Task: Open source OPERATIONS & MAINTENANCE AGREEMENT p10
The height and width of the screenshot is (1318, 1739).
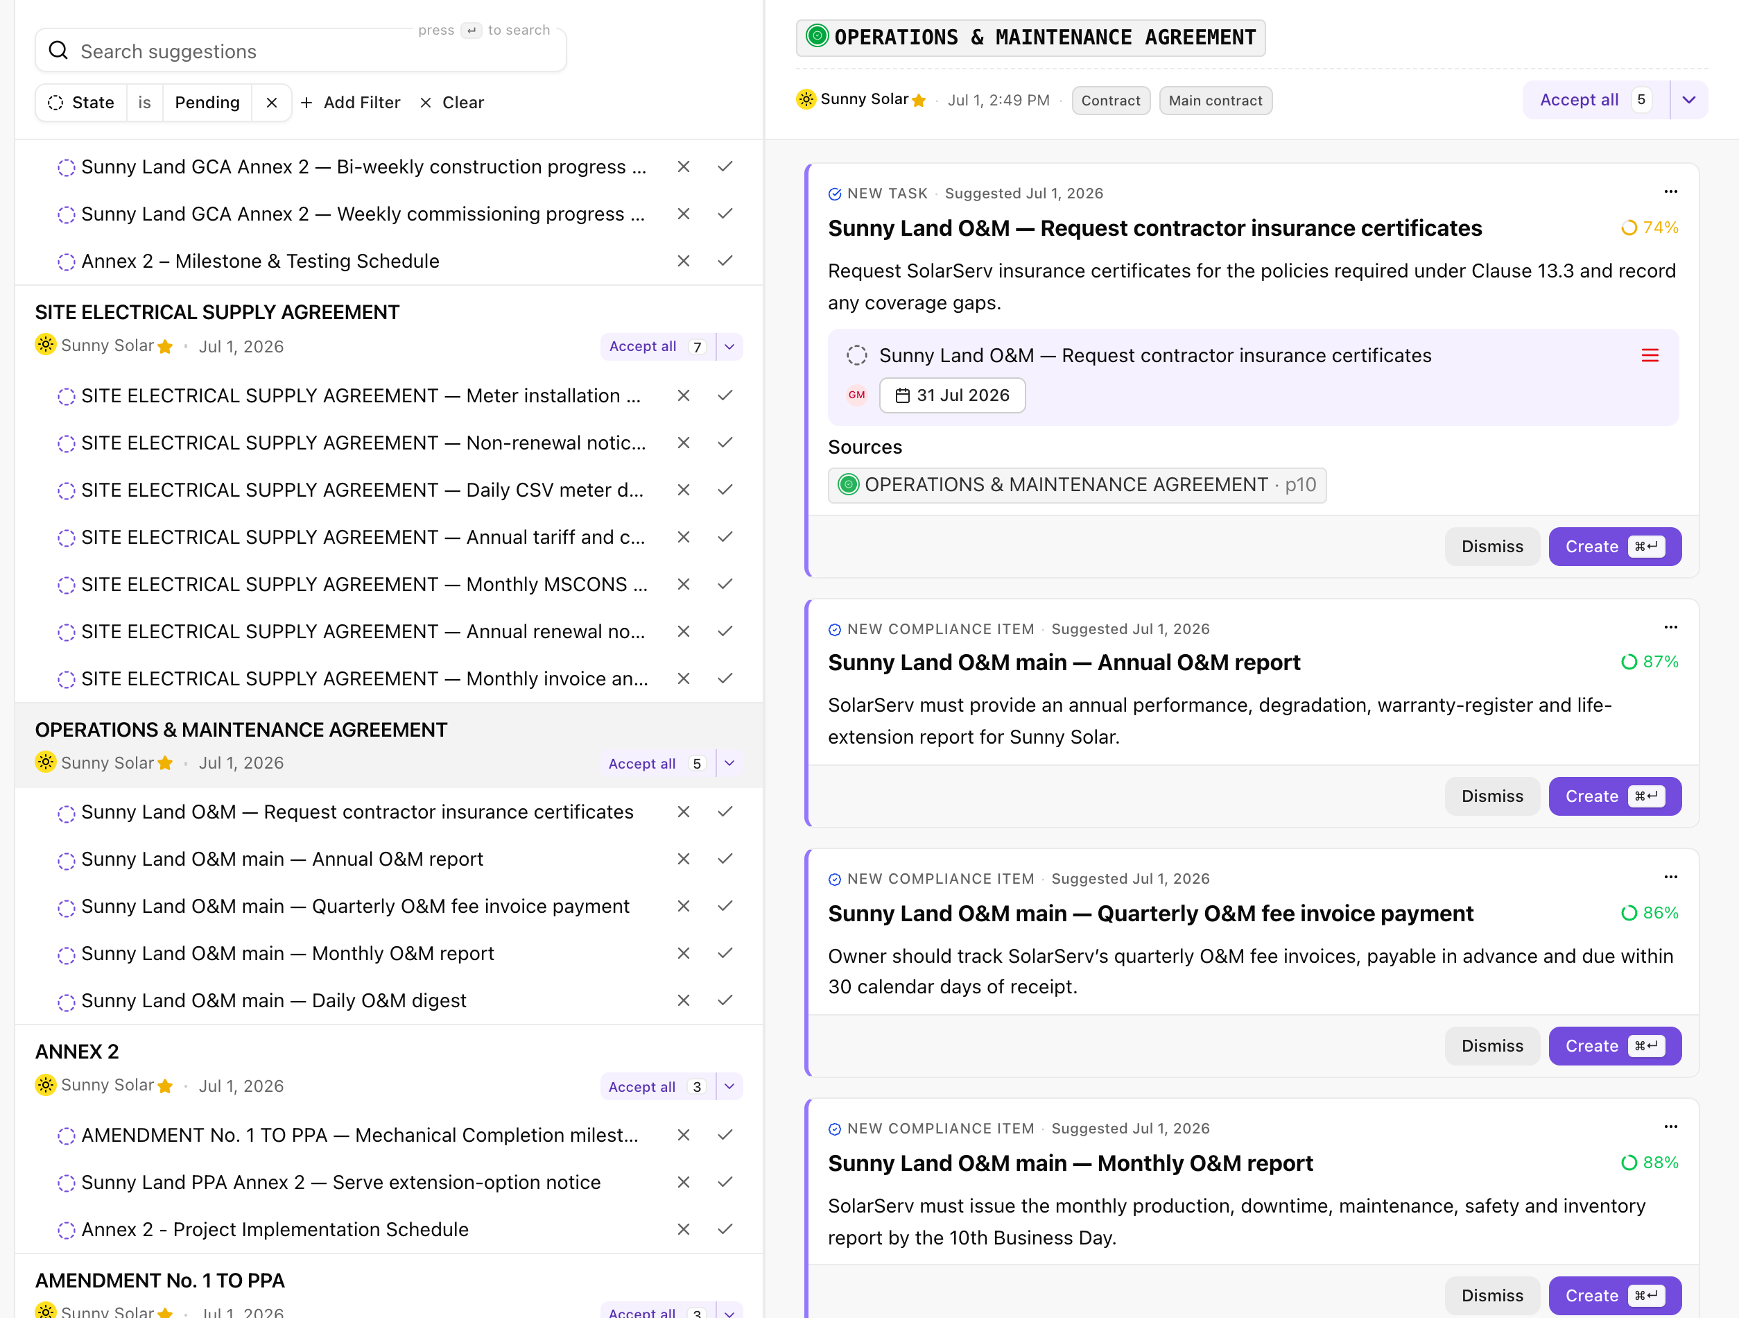Action: [1077, 484]
